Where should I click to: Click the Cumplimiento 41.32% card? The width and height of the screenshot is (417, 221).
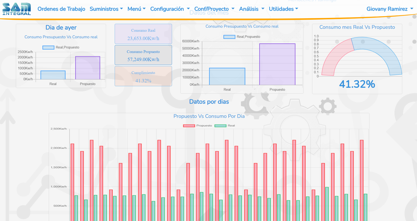[x=143, y=76]
